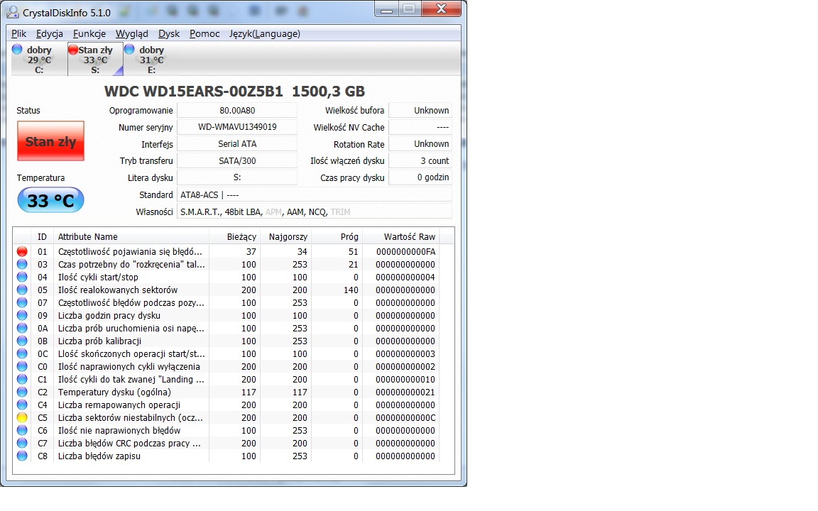
Task: Select the C: disk tab
Action: [x=39, y=60]
